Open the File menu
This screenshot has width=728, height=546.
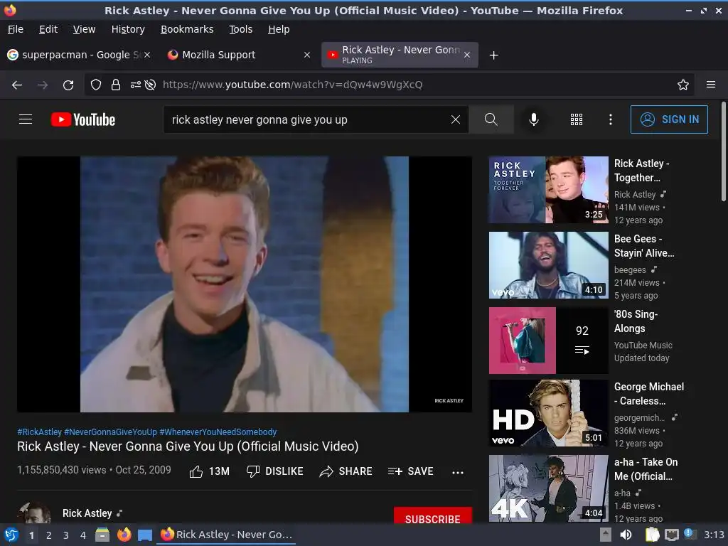click(x=16, y=29)
